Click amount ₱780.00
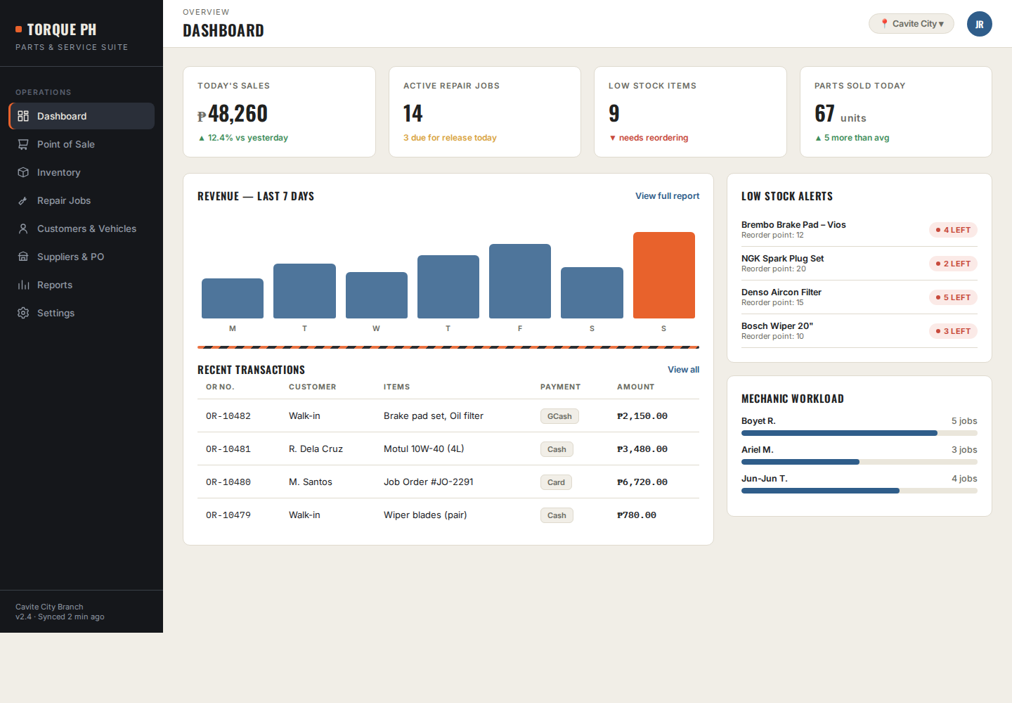The height and width of the screenshot is (703, 1012). coord(637,515)
